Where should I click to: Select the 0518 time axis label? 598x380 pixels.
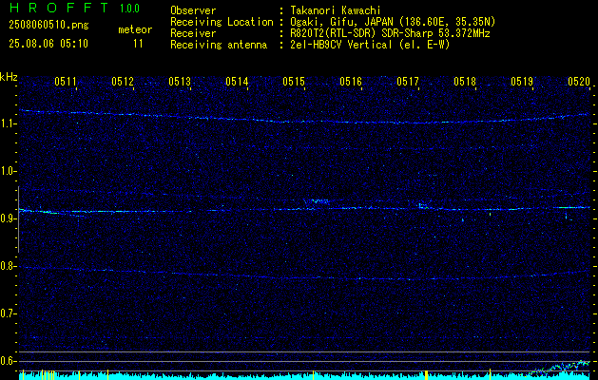[x=465, y=81]
